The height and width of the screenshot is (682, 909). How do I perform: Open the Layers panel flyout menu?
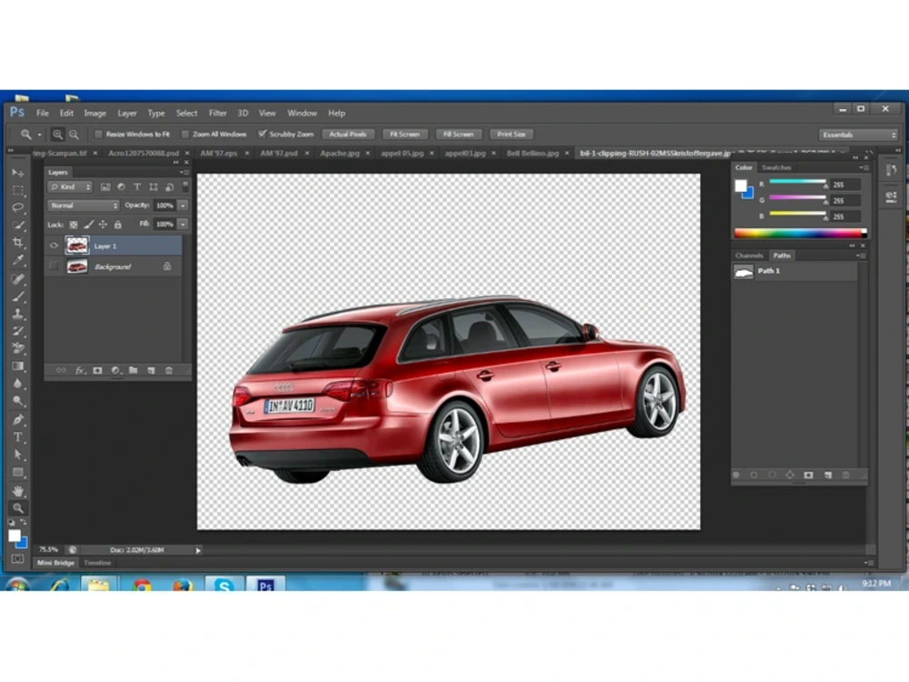coord(185,172)
